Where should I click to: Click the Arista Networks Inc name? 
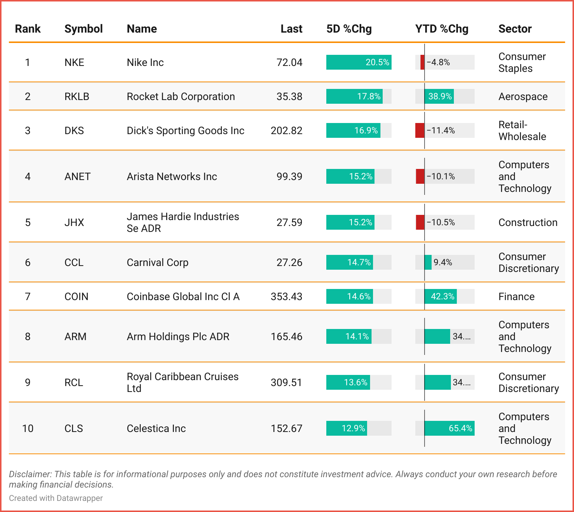[172, 176]
